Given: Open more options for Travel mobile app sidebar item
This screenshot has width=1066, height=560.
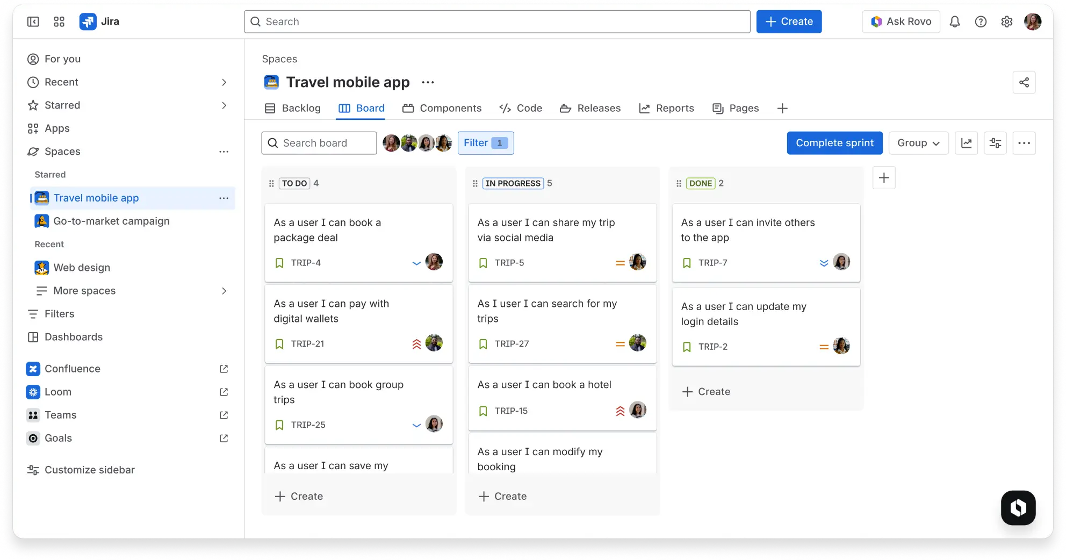Looking at the screenshot, I should pos(224,198).
